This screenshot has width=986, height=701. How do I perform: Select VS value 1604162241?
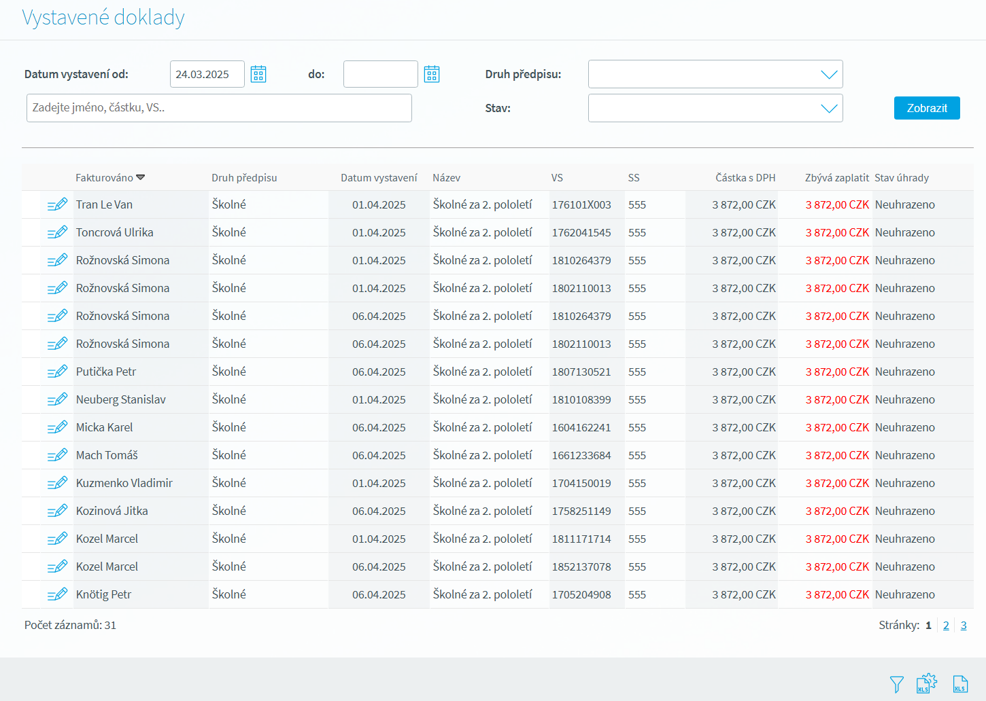(x=581, y=427)
